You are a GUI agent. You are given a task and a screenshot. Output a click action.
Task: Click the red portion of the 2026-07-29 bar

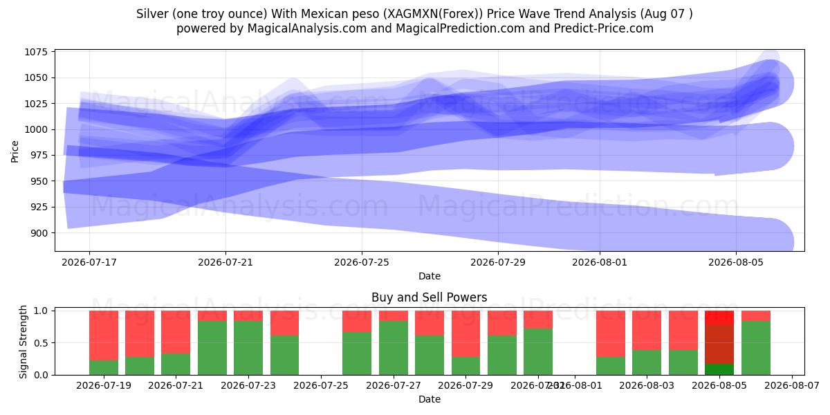pos(466,333)
